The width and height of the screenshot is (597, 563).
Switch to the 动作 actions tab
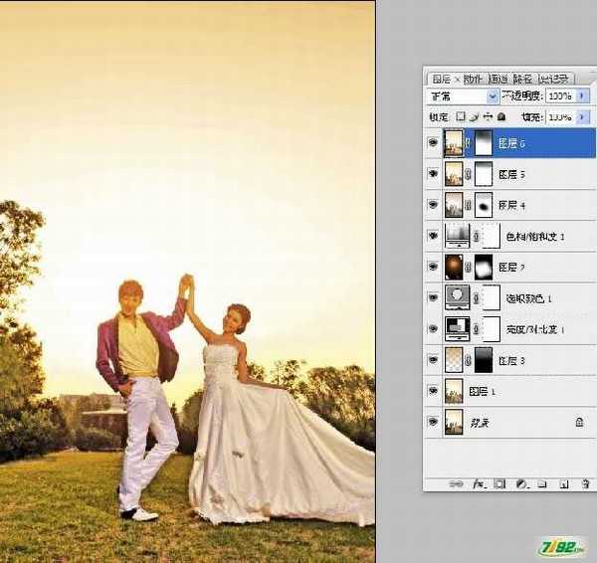click(473, 79)
